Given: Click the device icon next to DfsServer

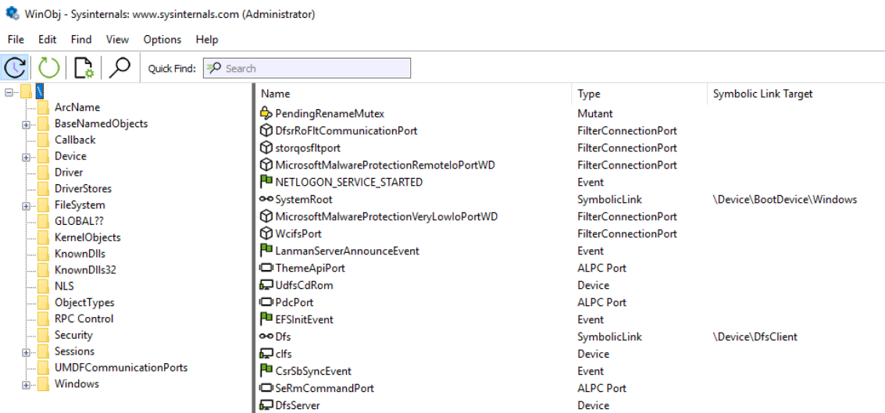Looking at the screenshot, I should coord(266,406).
